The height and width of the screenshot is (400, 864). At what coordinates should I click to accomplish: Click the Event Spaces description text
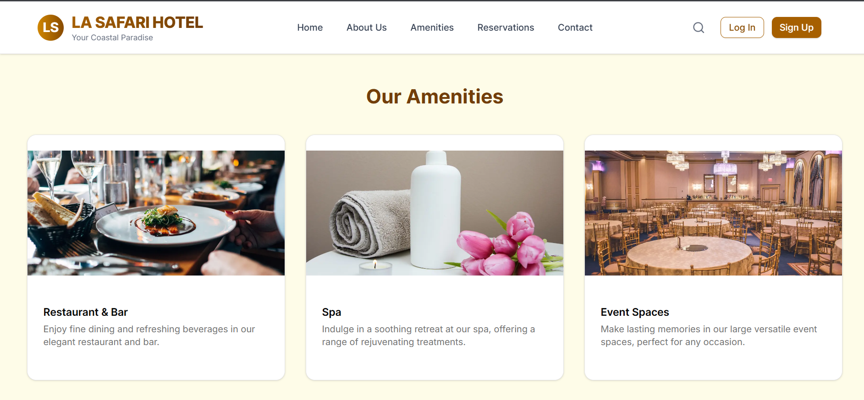[x=708, y=335]
